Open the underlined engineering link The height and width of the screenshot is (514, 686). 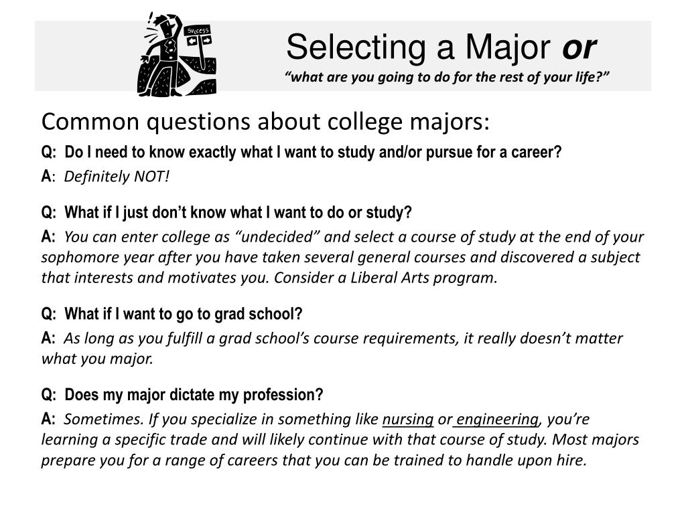(x=498, y=419)
